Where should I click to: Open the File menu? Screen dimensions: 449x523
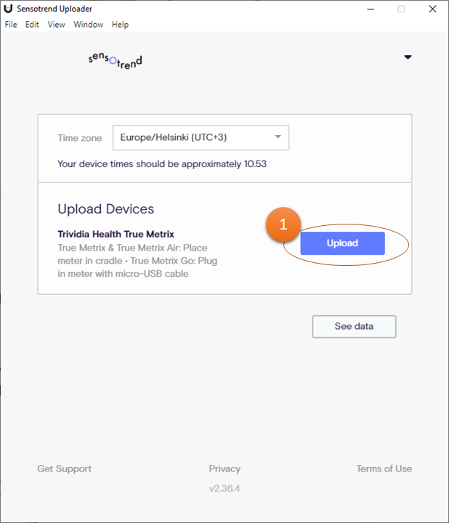tap(11, 25)
